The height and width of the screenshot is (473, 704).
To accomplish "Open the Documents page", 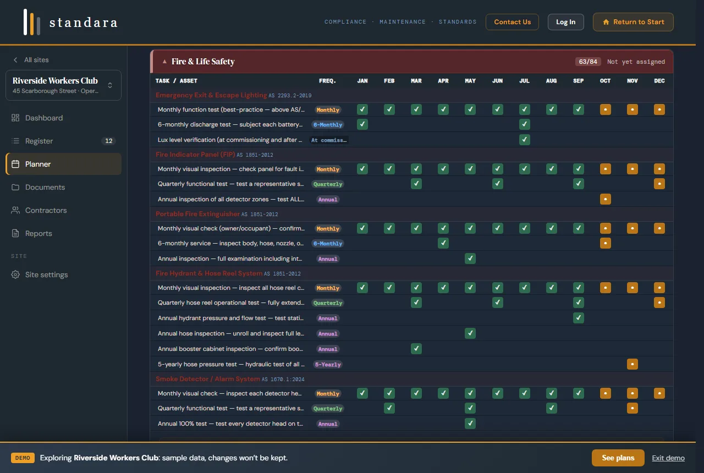I will 63,187.
